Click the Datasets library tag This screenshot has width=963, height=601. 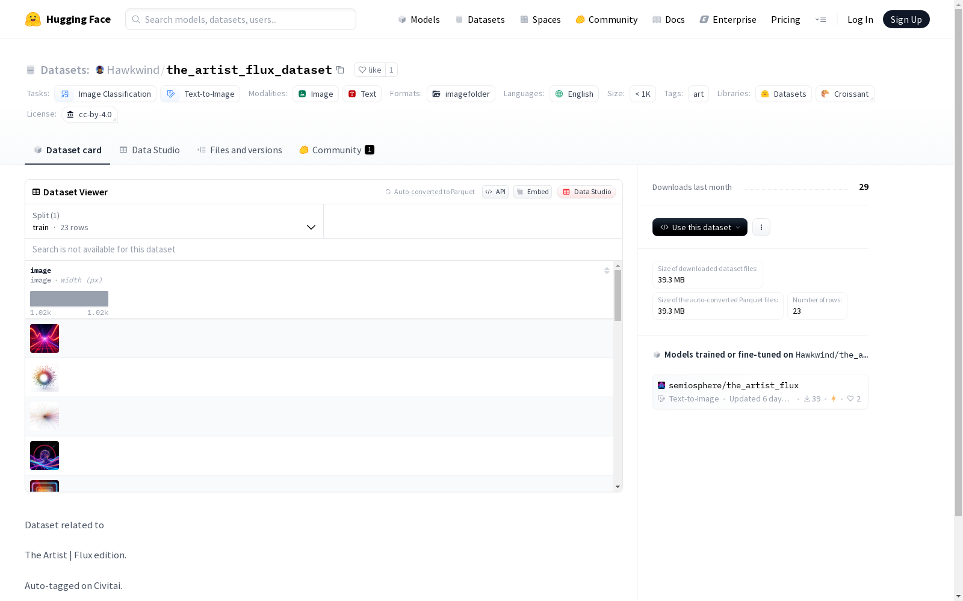point(784,94)
